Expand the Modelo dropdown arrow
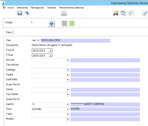Viewport: 148px width, 126px height. click(68, 119)
